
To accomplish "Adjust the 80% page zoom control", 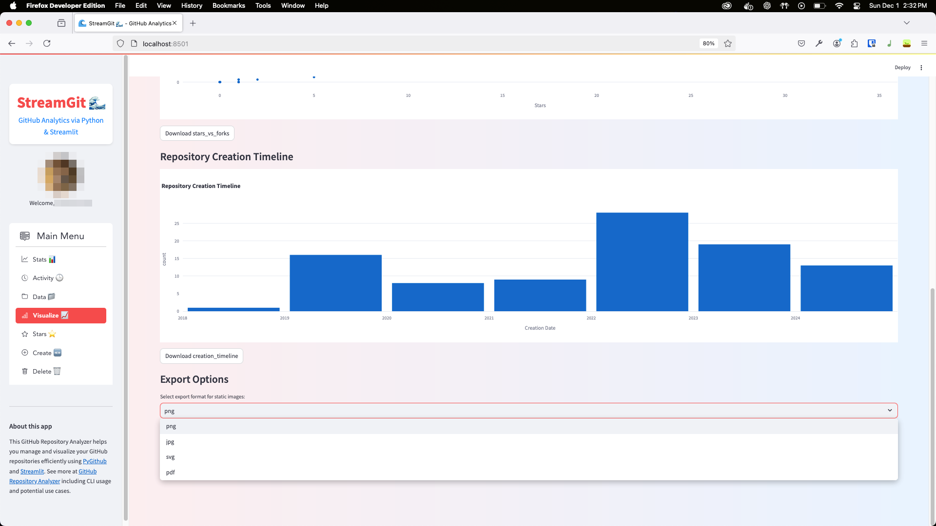I will click(708, 43).
